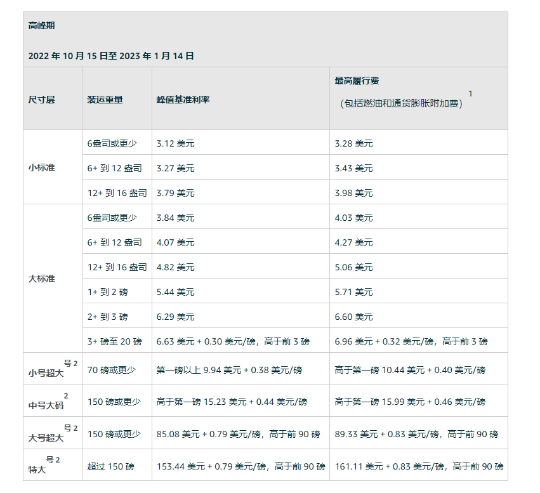
Task: Select the 1+ 到 2 磅 weight cell
Action: [x=108, y=292]
